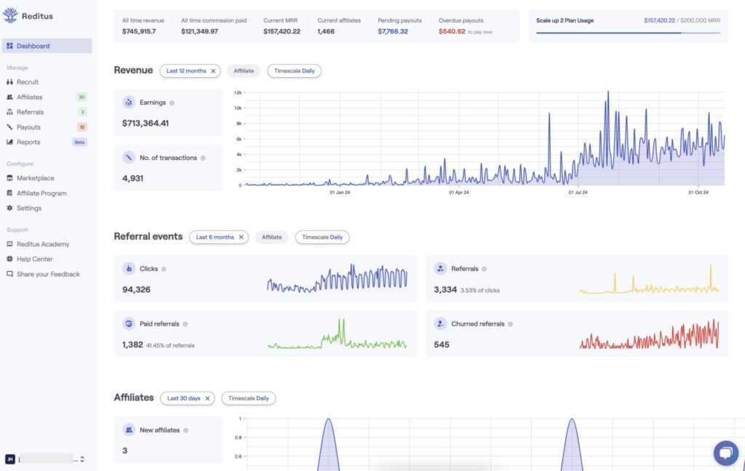Click the Paid referrals card icon

129,323
